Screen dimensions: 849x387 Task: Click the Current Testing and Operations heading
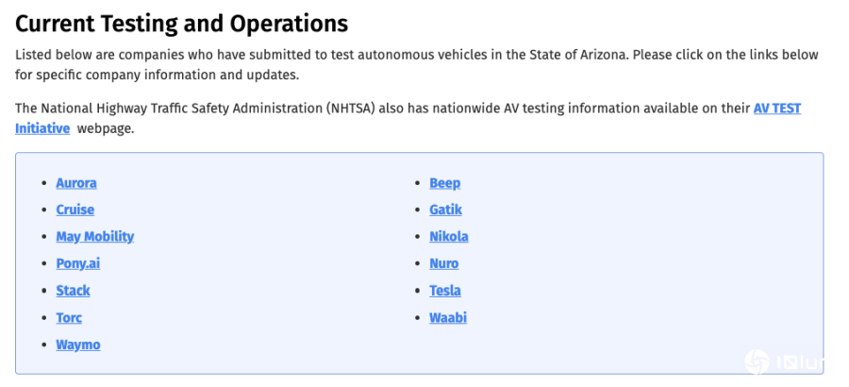pos(181,24)
